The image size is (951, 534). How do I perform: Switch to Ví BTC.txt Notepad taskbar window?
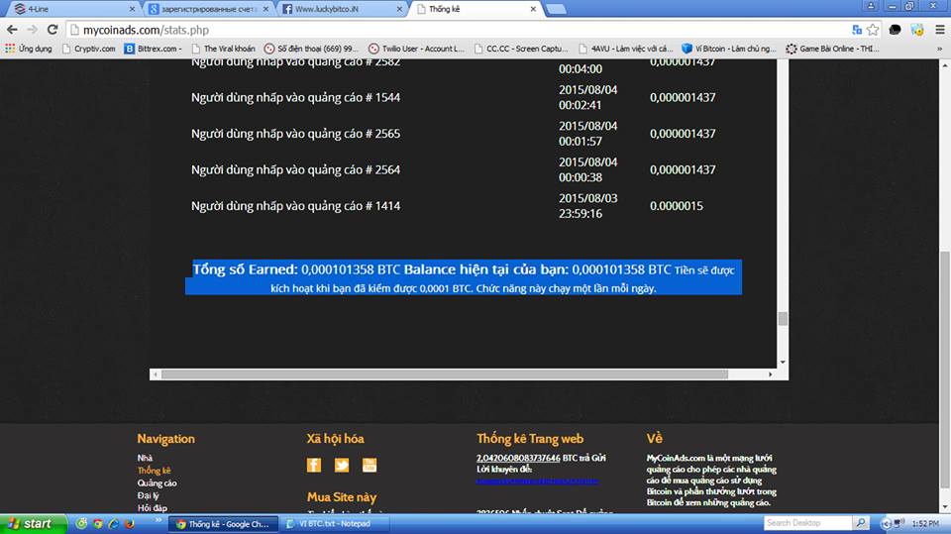pos(335,524)
